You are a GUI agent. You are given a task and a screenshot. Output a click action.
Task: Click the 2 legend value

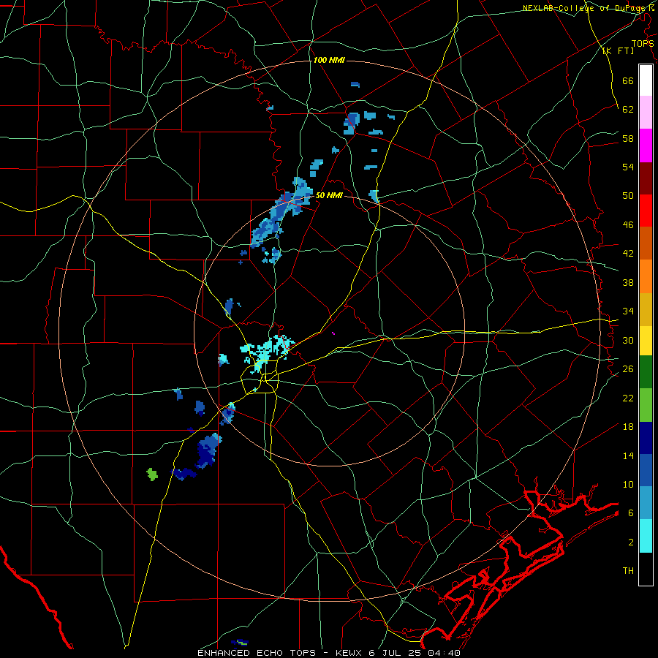coord(631,542)
